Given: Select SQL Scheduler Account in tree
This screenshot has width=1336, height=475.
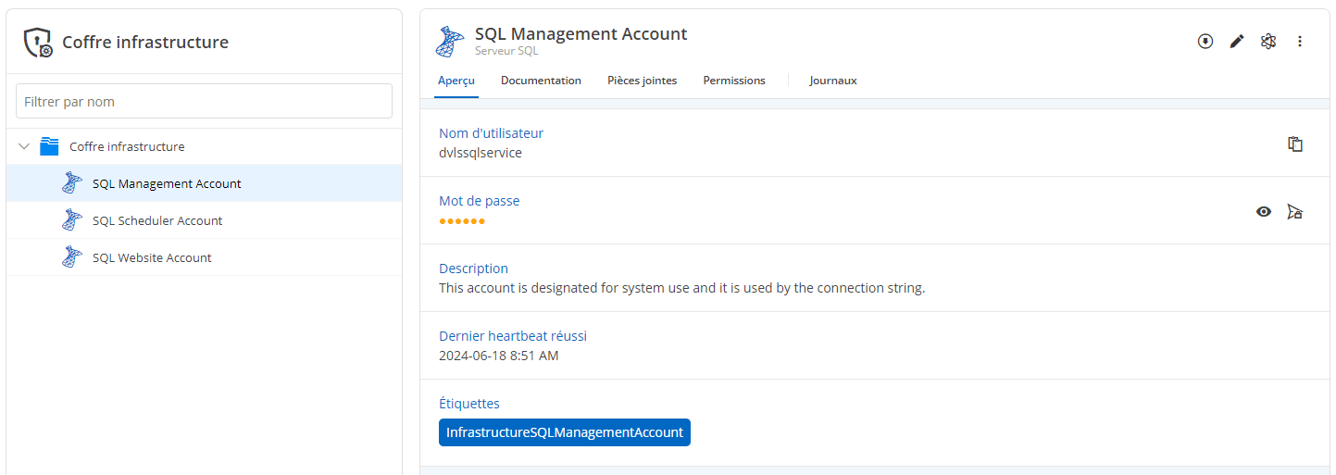Looking at the screenshot, I should (157, 220).
